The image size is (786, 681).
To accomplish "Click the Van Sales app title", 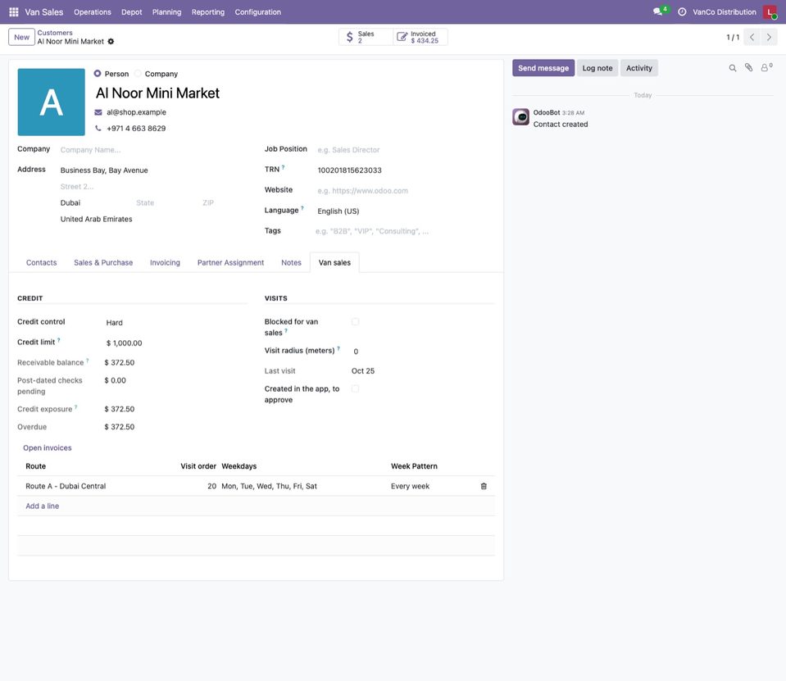I will coord(44,11).
